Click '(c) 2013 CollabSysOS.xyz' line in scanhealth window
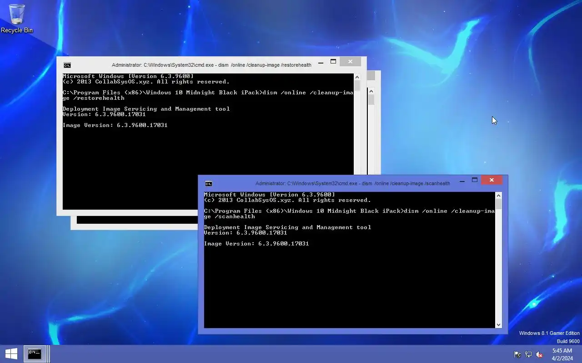The height and width of the screenshot is (363, 582). pyautogui.click(x=287, y=200)
